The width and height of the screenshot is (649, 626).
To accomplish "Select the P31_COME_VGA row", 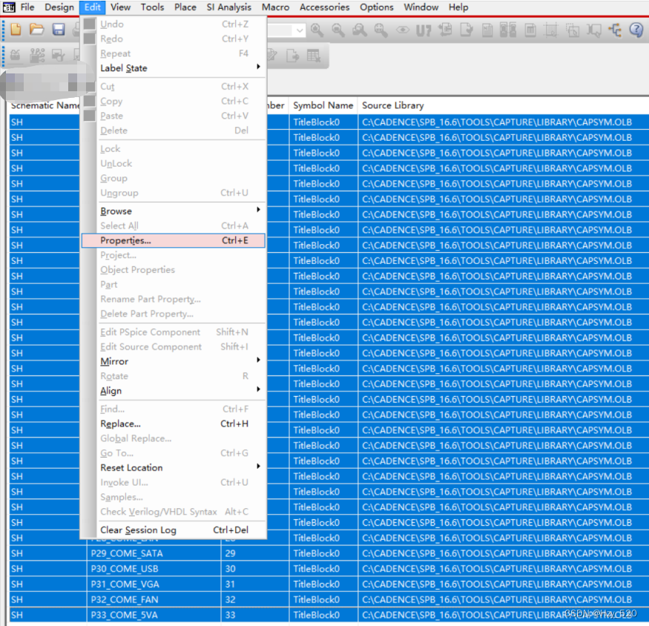I will [x=125, y=584].
